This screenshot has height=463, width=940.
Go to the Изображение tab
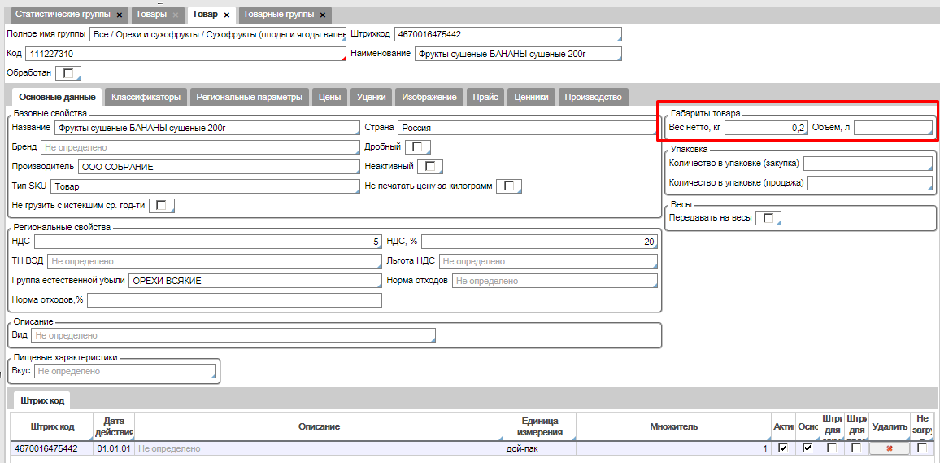(429, 97)
